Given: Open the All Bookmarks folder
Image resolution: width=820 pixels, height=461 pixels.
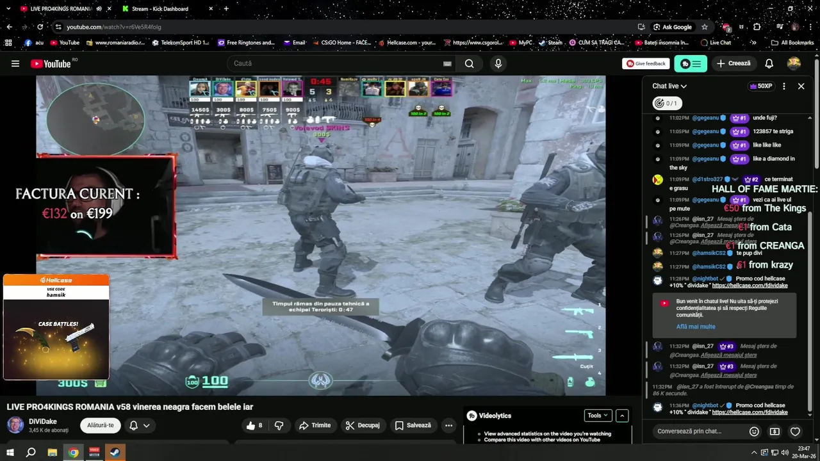Looking at the screenshot, I should pos(792,43).
